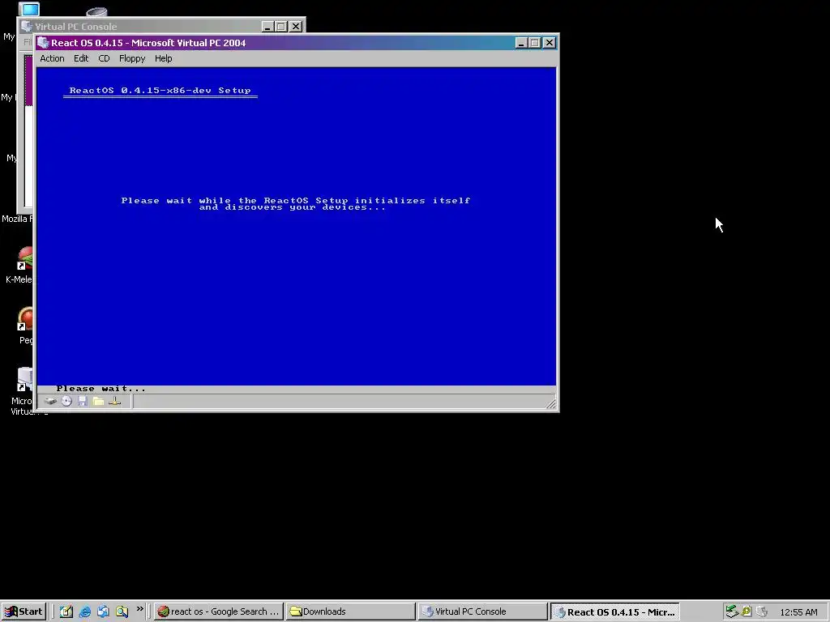The image size is (830, 622).
Task: Switch to react os Google Search taskbar button
Action: [x=219, y=611]
